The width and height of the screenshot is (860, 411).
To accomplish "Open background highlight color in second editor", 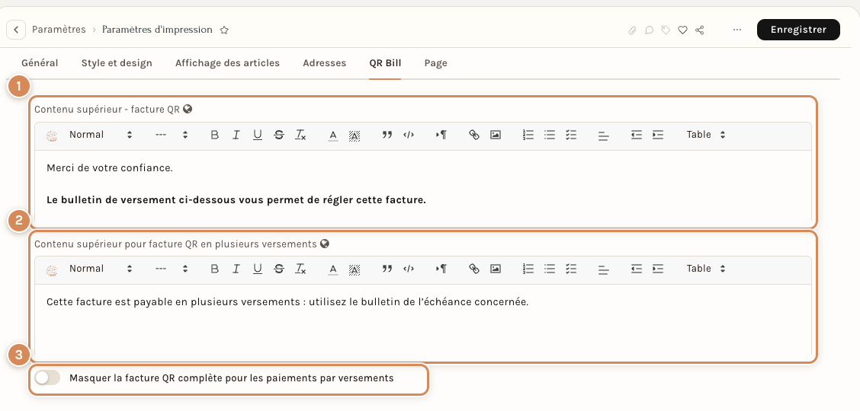I will tap(355, 269).
